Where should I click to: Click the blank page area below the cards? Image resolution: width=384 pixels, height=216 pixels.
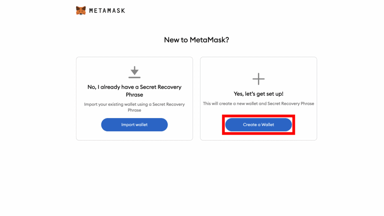192,176
